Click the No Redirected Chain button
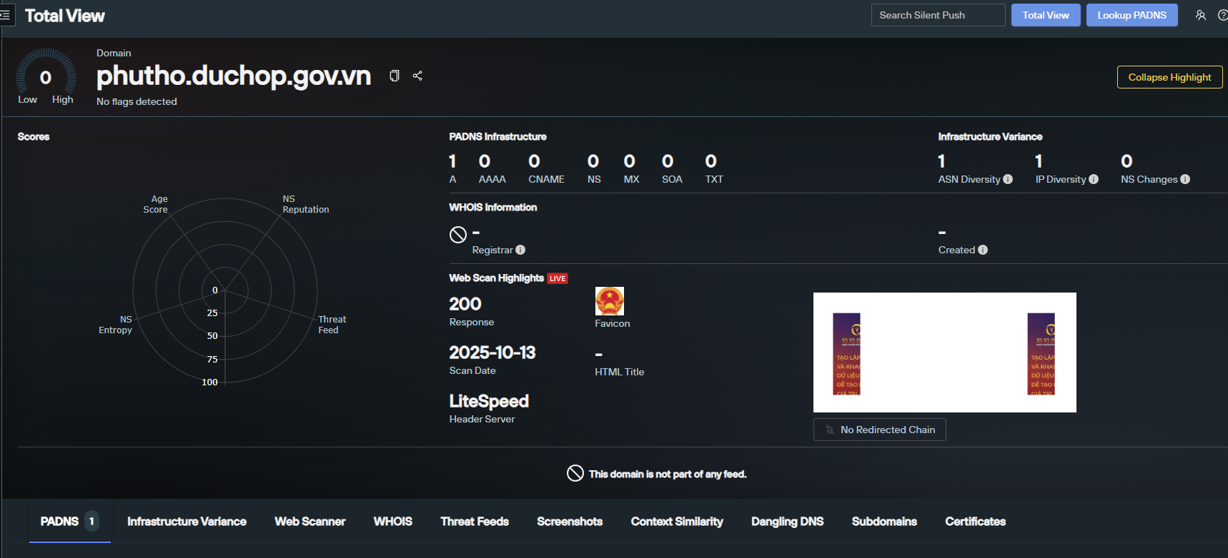 click(x=879, y=430)
